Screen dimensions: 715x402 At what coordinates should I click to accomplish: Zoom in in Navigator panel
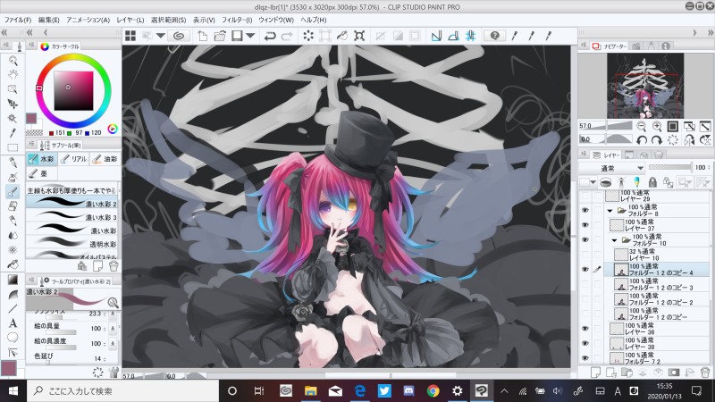click(657, 126)
